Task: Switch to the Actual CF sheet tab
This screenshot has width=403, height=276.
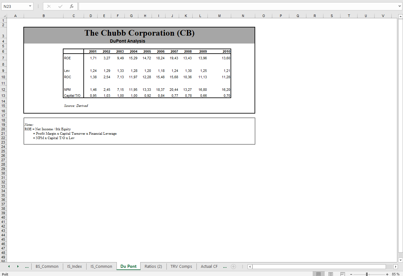Action: click(209, 267)
